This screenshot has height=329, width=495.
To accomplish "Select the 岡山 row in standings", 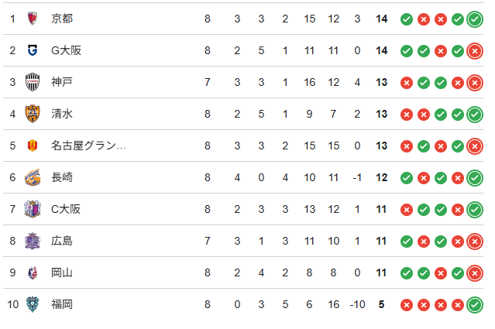I will tap(232, 272).
